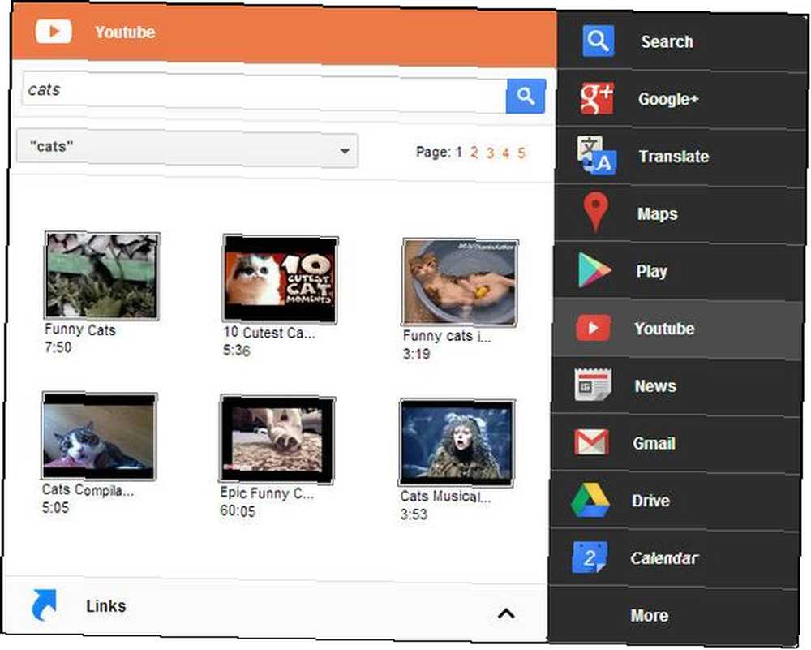Collapse the Links panel chevron
811x650 pixels.
[506, 613]
